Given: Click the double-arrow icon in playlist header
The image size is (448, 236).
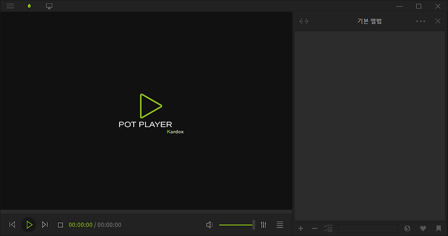Looking at the screenshot, I should click(x=303, y=21).
